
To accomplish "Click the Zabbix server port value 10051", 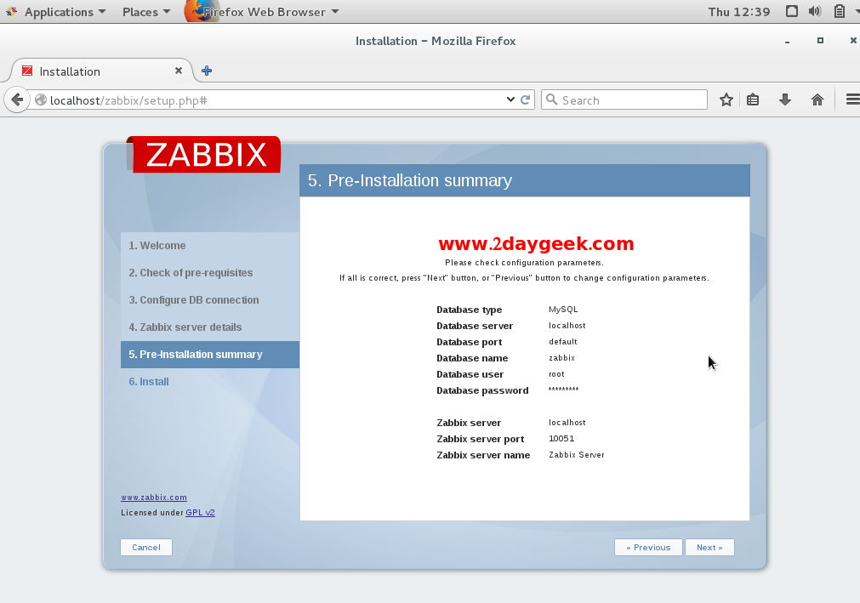I will [x=561, y=439].
